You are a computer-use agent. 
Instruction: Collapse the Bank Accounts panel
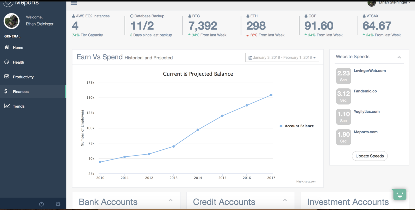point(170,200)
